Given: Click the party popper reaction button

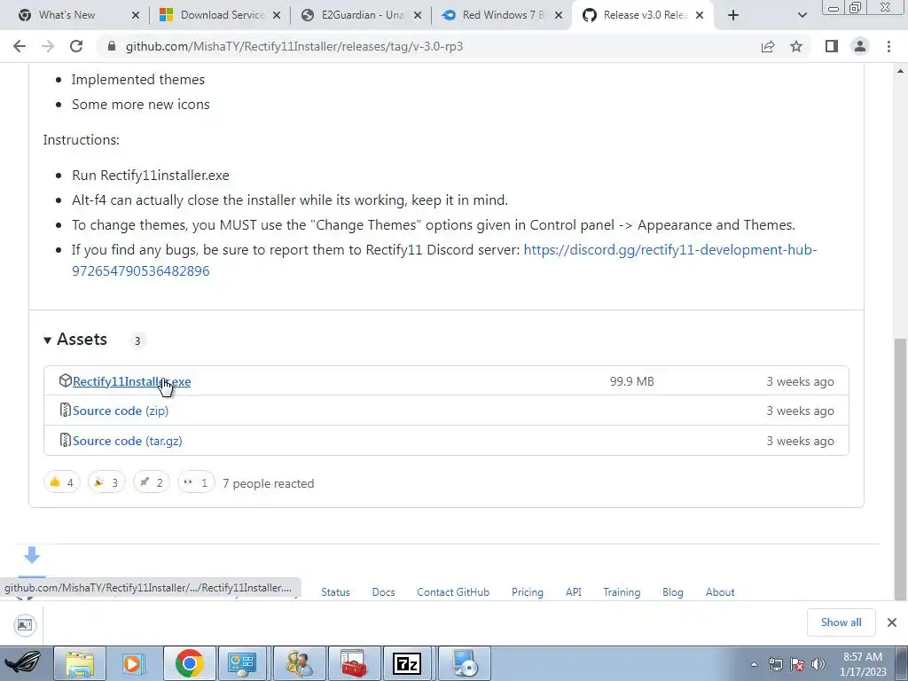Looking at the screenshot, I should click(x=106, y=482).
